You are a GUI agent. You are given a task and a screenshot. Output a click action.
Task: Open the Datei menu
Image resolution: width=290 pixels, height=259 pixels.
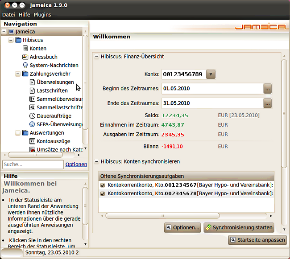[x=8, y=15]
